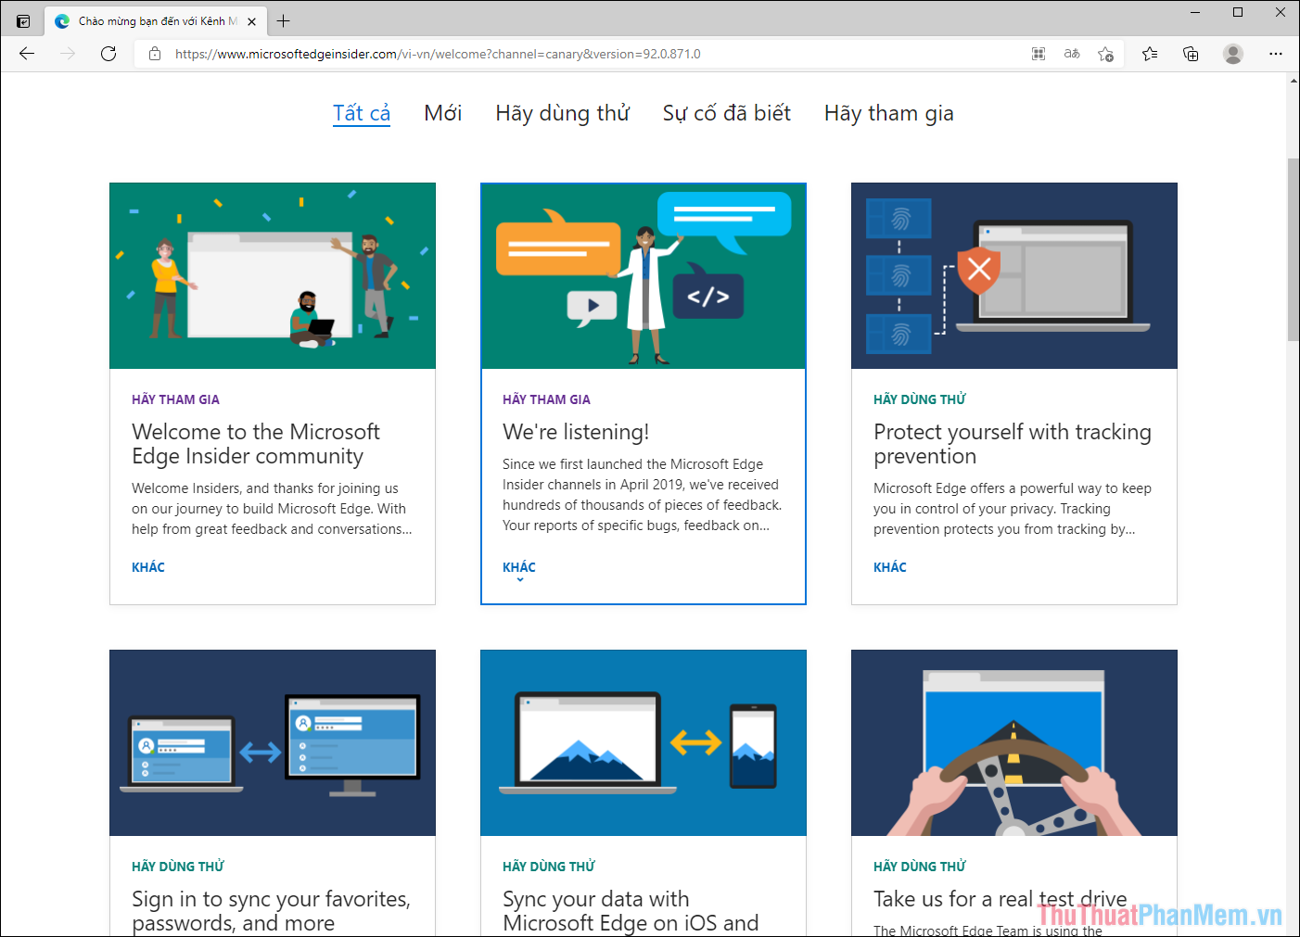The image size is (1300, 937).
Task: Minimize the Edge window
Action: click(x=1195, y=12)
